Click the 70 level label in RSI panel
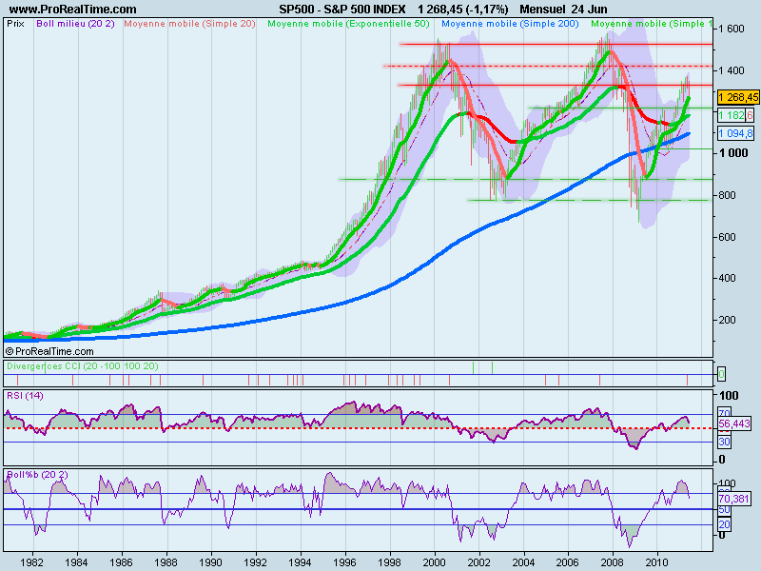This screenshot has height=571, width=761. click(x=724, y=413)
